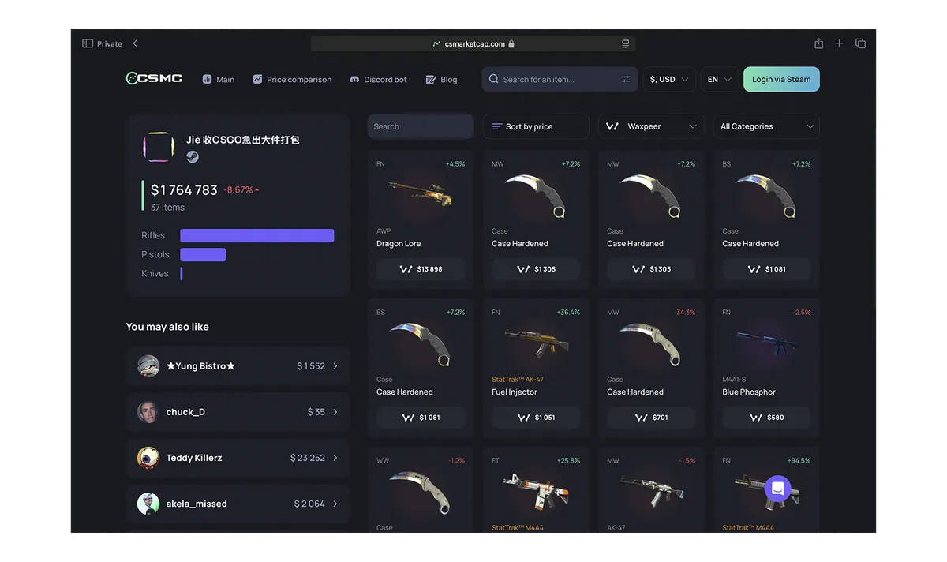Image resolution: width=947 pixels, height=562 pixels.
Task: Go to Price comparison page
Action: coord(292,79)
